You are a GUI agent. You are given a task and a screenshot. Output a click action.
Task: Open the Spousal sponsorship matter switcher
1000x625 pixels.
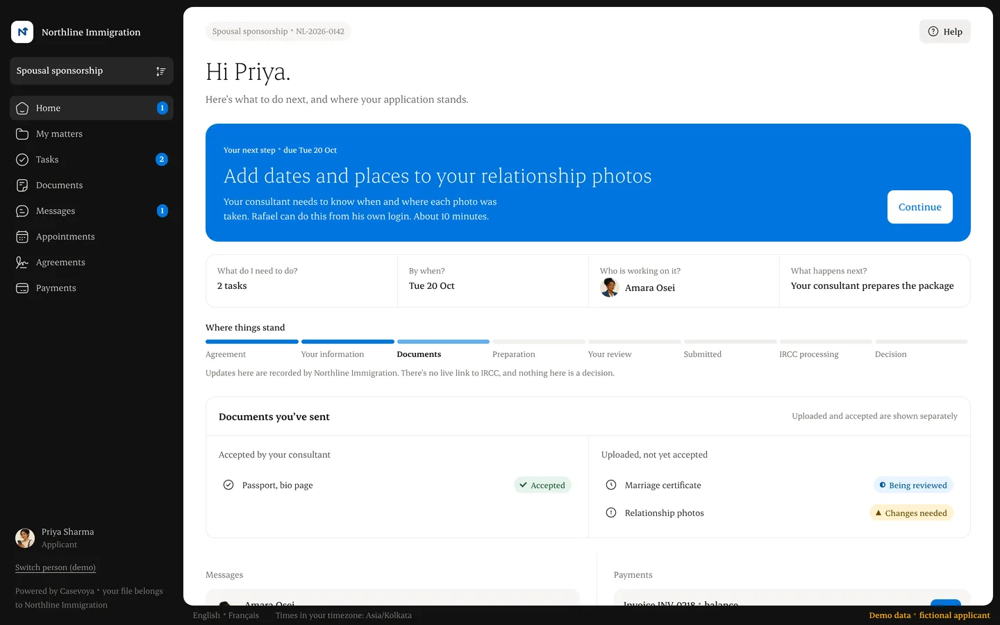(x=92, y=71)
